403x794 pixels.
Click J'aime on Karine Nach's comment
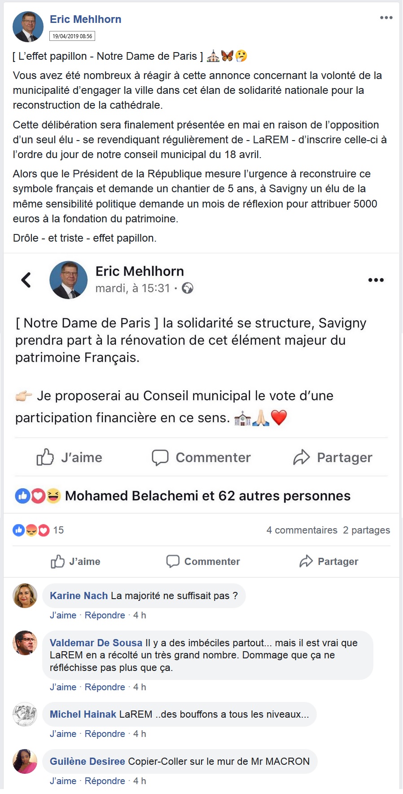point(63,615)
